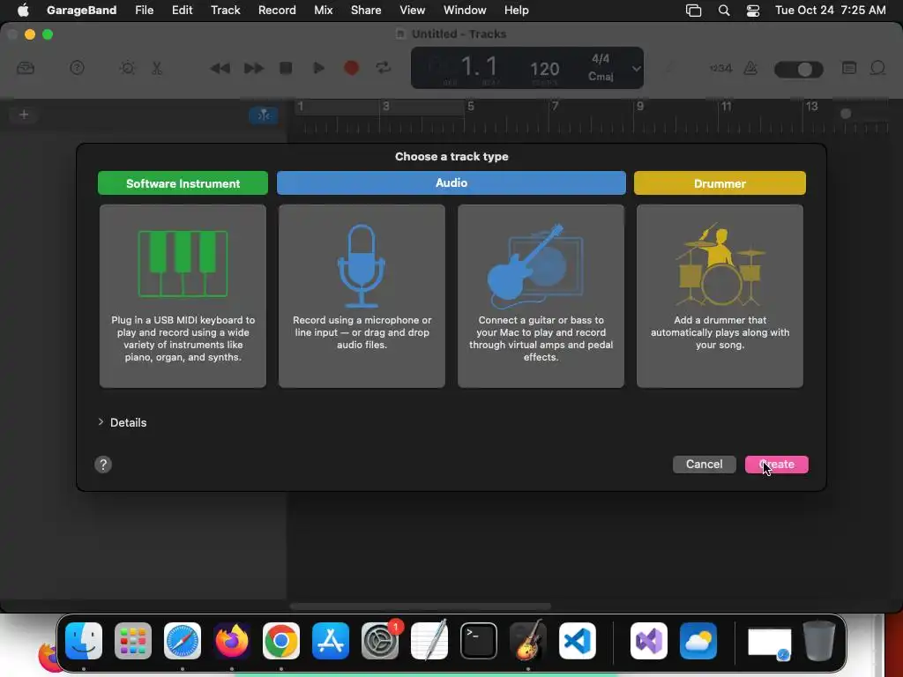The image size is (903, 677).
Task: Add a new track with plus button
Action: pos(24,115)
